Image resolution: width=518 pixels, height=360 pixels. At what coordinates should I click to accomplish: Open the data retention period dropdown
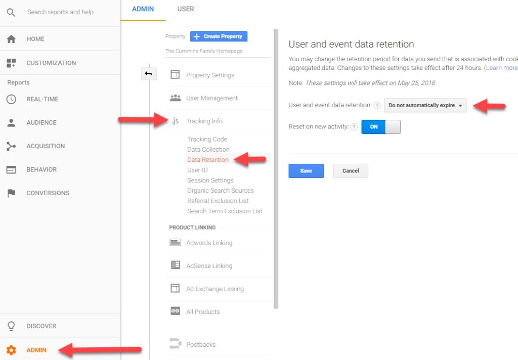425,105
